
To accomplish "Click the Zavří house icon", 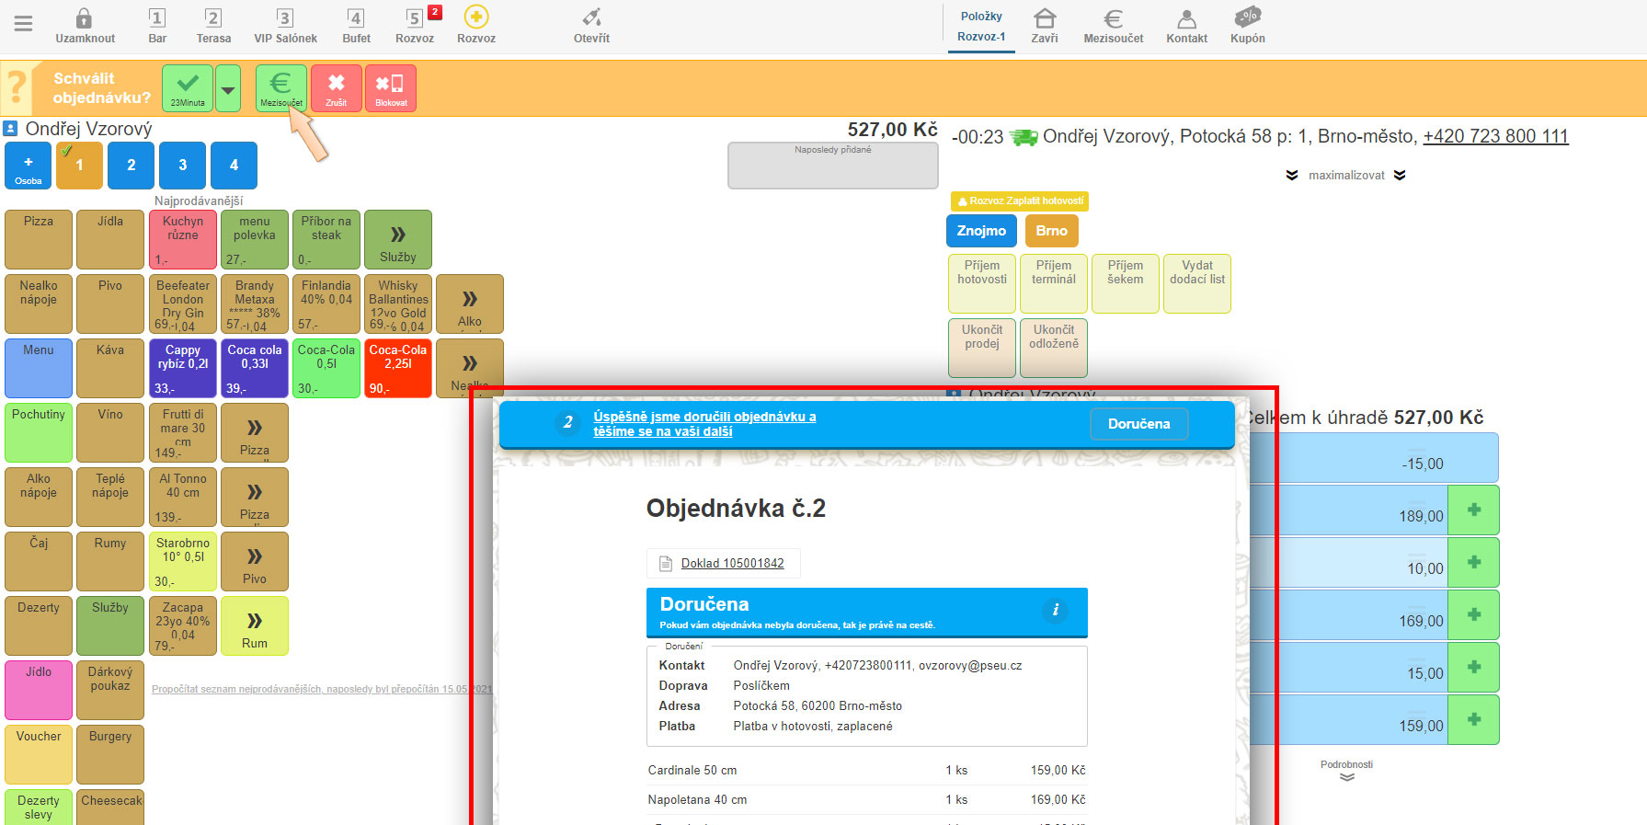I will click(1044, 19).
